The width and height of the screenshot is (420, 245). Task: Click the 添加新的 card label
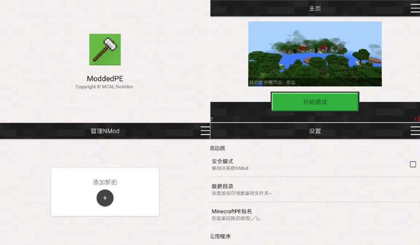click(x=105, y=182)
